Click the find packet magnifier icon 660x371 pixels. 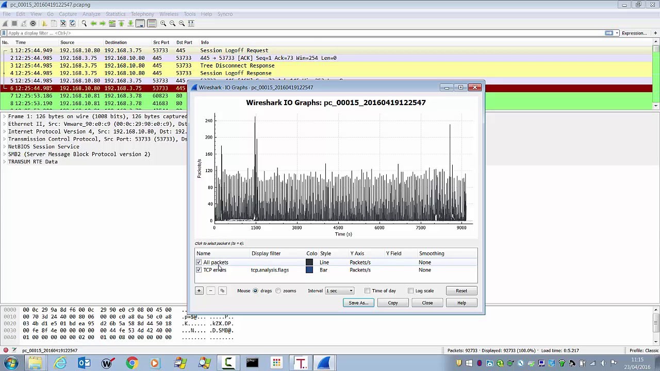(x=84, y=23)
